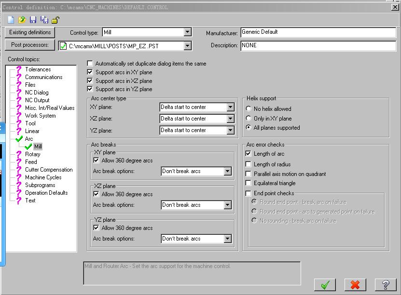Viewport: 401px width, 295px height.
Task: Select Subprograms topic
Action: [x=40, y=185]
